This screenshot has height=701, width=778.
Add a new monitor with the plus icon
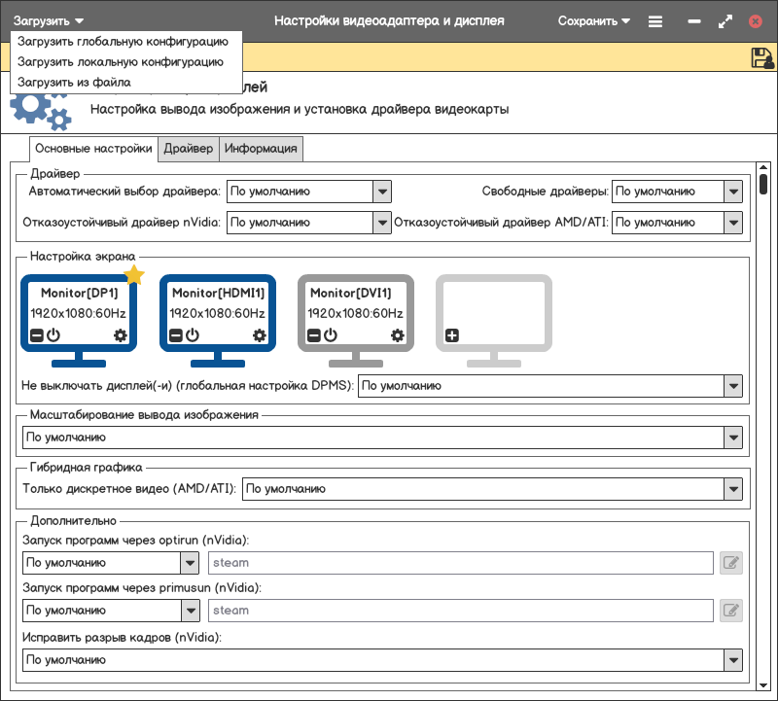click(x=452, y=335)
